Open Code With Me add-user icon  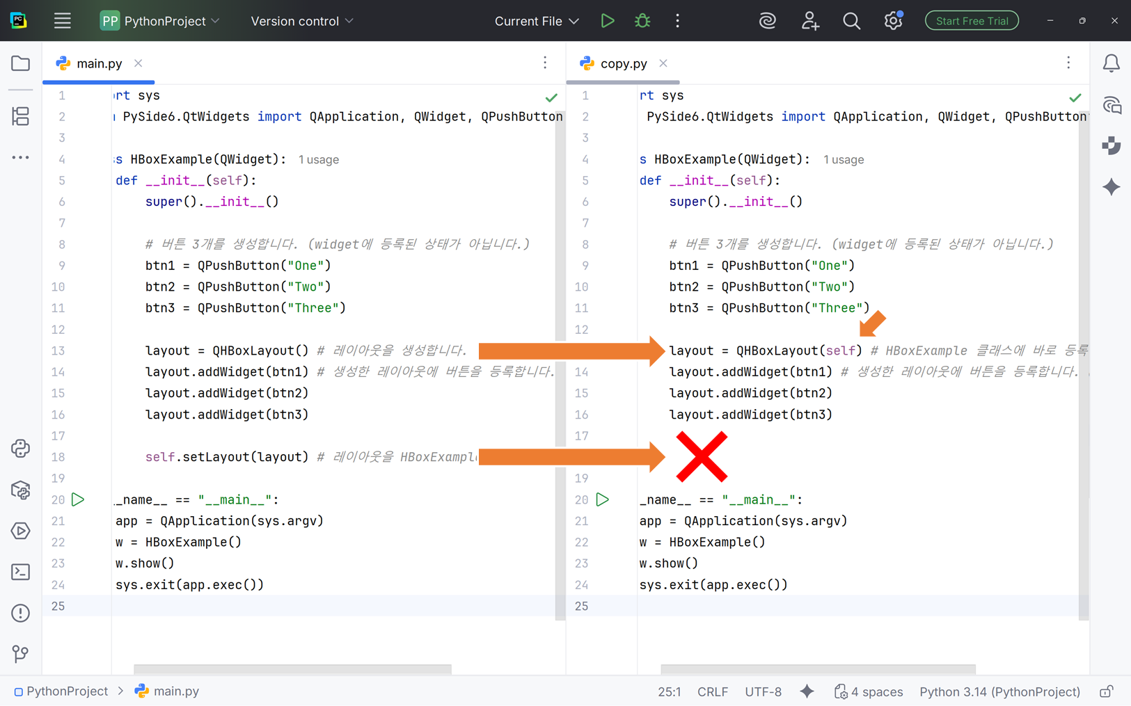(809, 21)
